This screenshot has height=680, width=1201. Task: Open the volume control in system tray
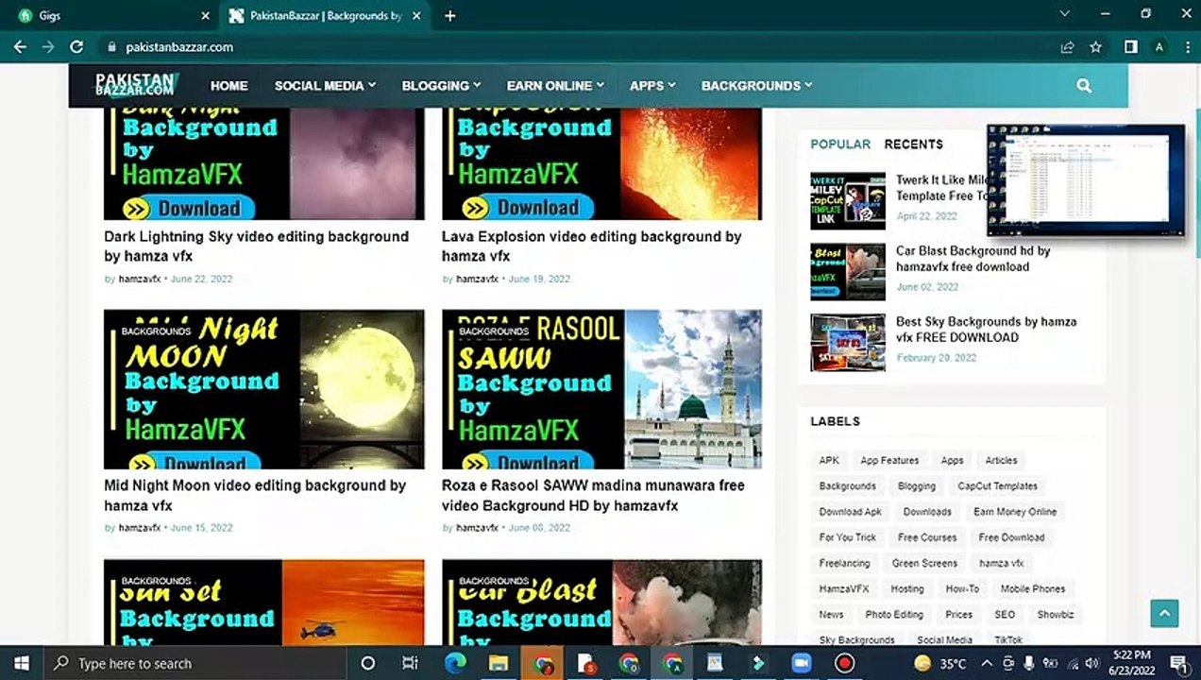pyautogui.click(x=1092, y=663)
